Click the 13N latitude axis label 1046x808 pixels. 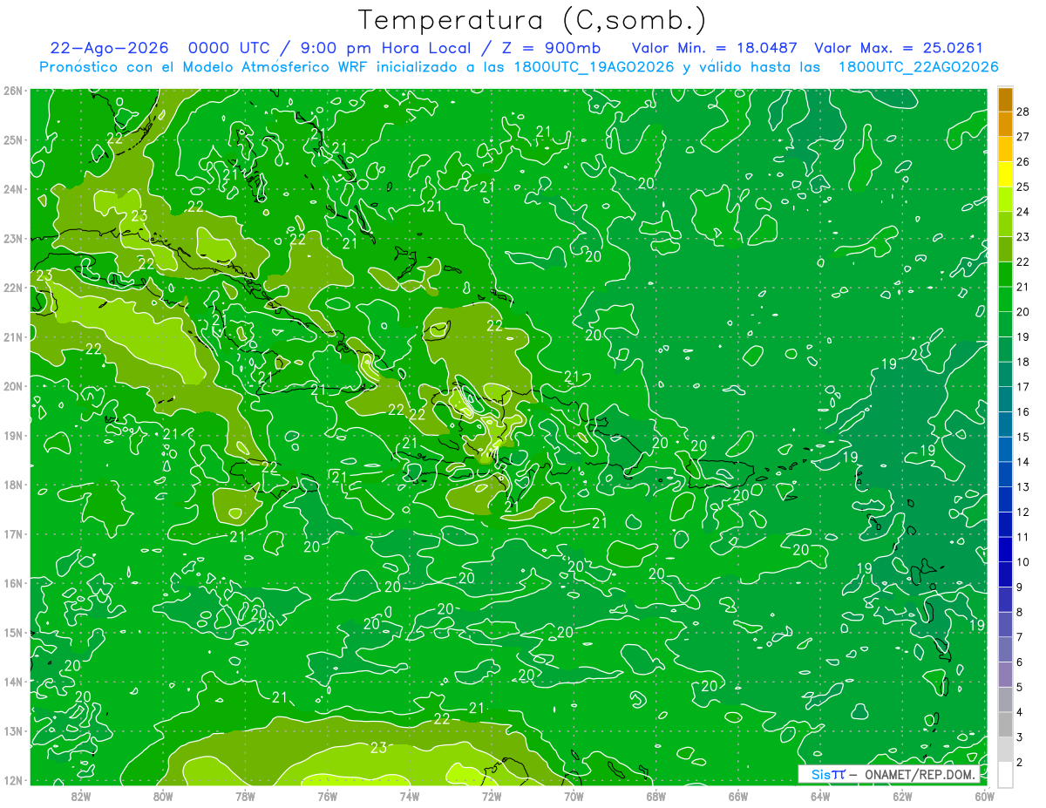click(x=12, y=731)
